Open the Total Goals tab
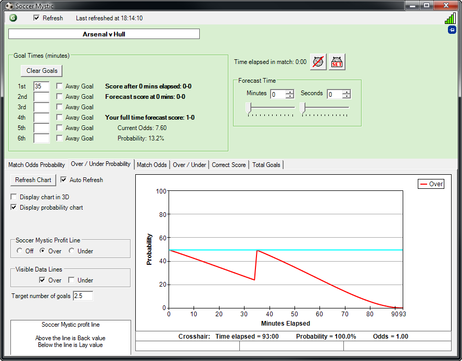 point(266,165)
